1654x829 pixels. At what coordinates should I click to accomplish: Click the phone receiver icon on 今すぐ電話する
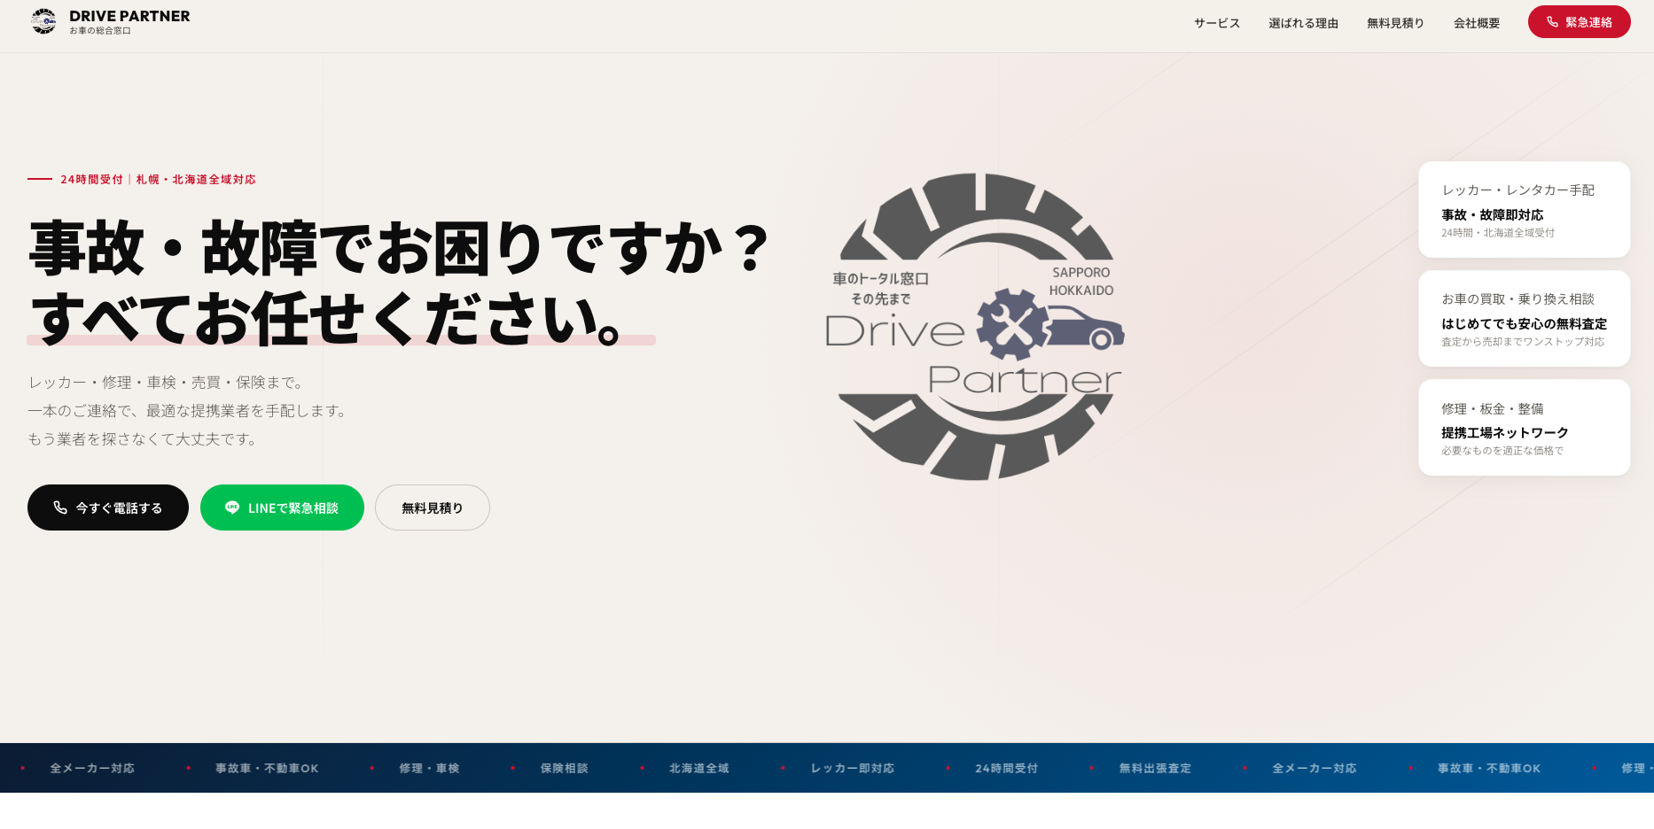coord(59,507)
